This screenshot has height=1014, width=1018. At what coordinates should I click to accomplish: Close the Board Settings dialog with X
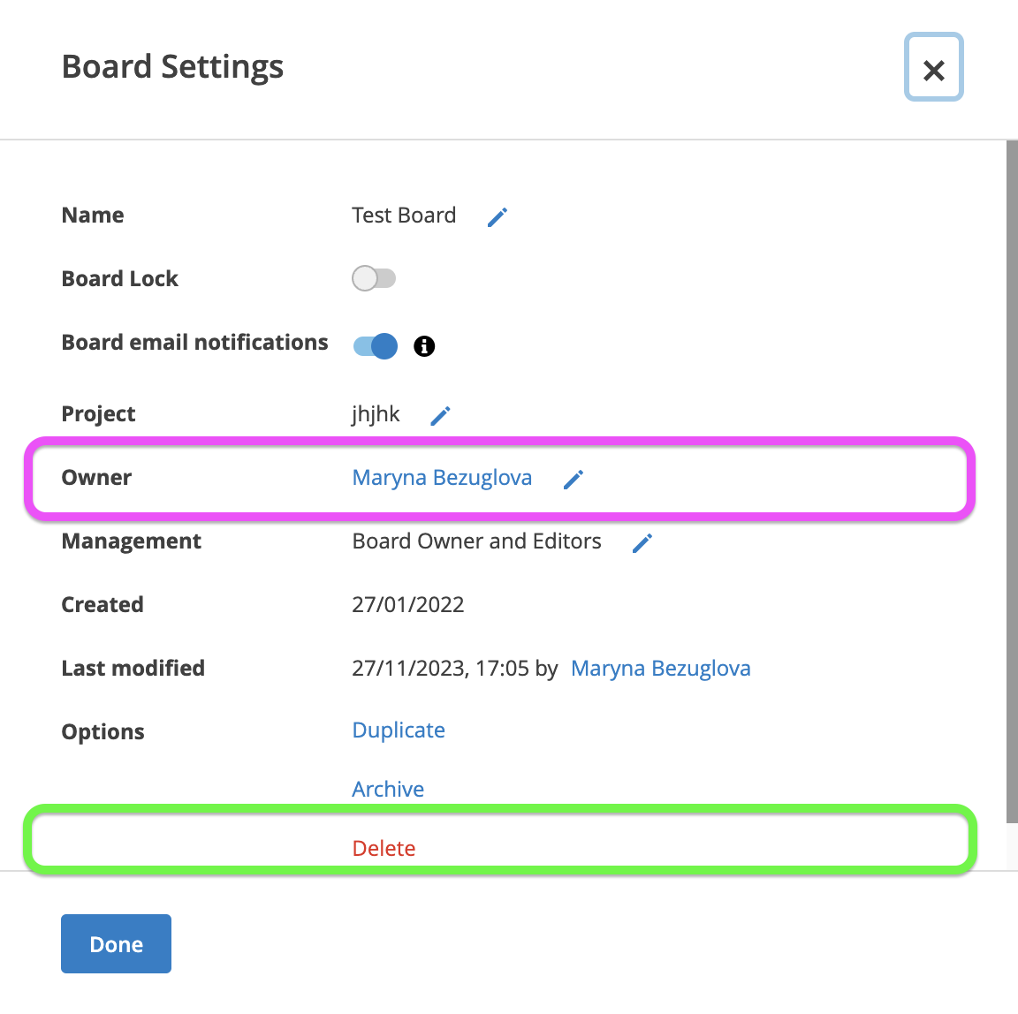click(933, 67)
